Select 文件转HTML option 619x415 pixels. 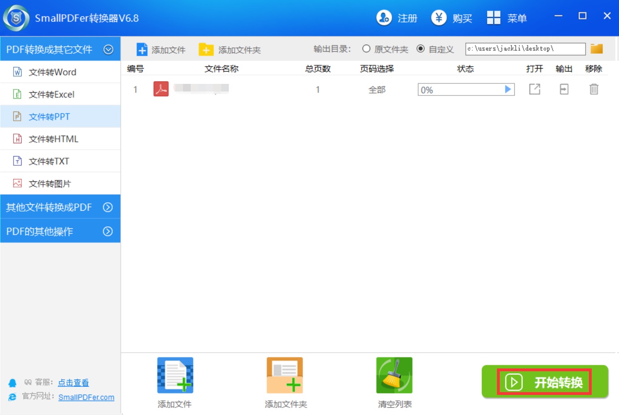(x=60, y=139)
